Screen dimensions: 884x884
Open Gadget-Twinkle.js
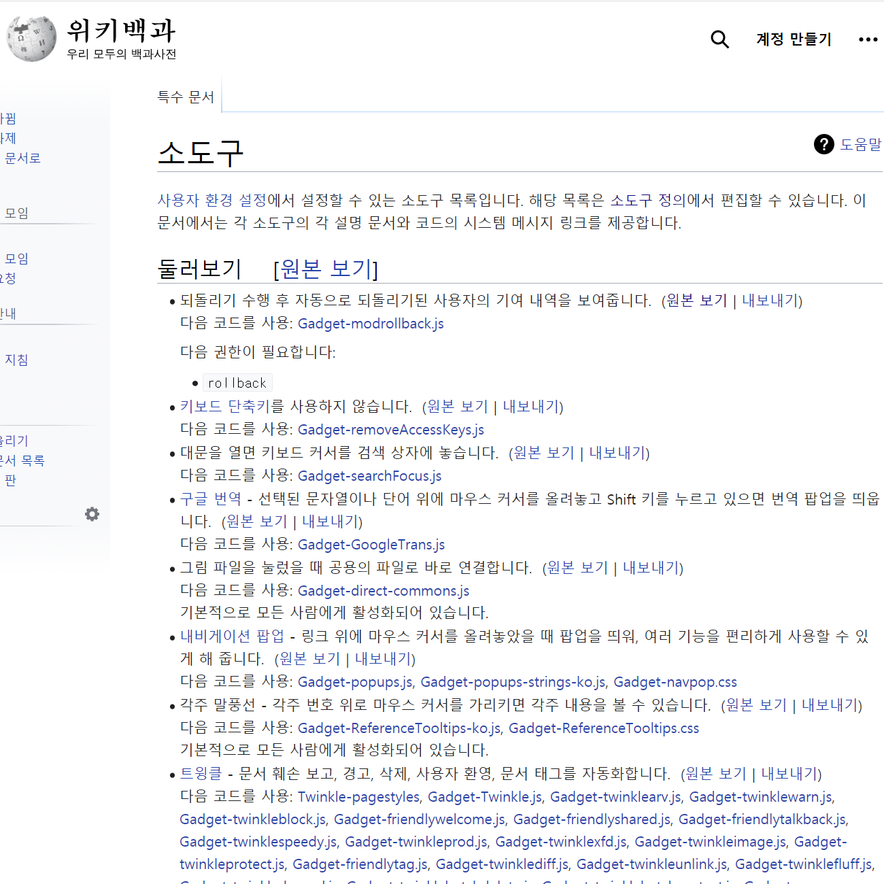485,797
